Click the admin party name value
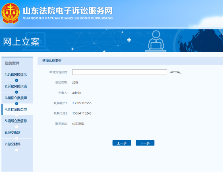The image size is (223, 172). 77,93
